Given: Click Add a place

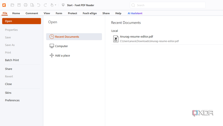Looking at the screenshot, I should click(x=62, y=56).
